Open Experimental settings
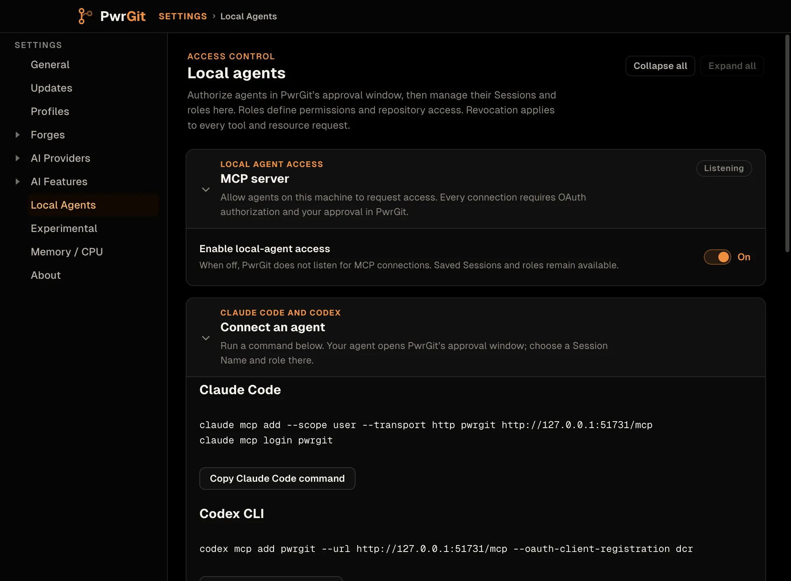This screenshot has height=581, width=791. tap(64, 228)
